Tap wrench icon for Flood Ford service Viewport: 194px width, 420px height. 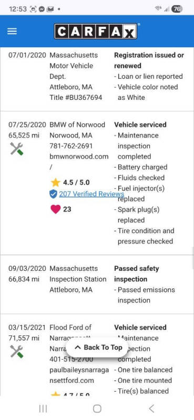(17, 351)
